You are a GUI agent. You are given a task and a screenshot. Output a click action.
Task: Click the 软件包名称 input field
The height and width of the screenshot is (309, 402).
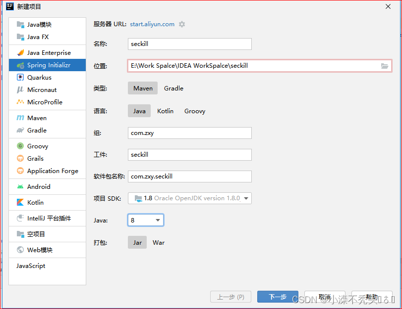(x=190, y=177)
